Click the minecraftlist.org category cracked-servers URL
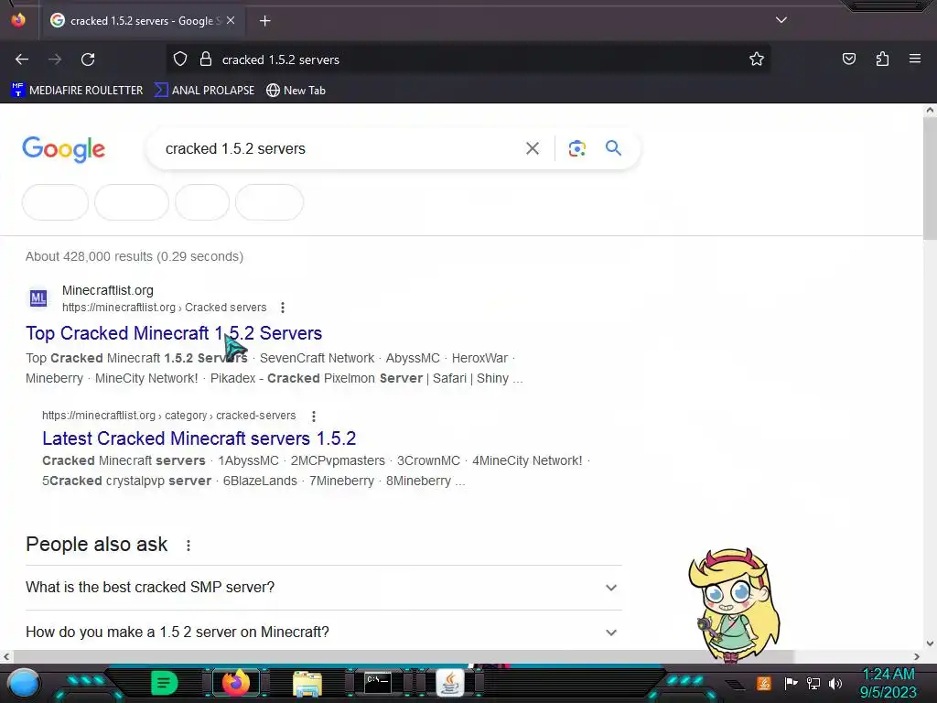The image size is (937, 703). click(168, 416)
